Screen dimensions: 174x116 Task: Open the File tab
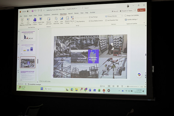coord(21,16)
